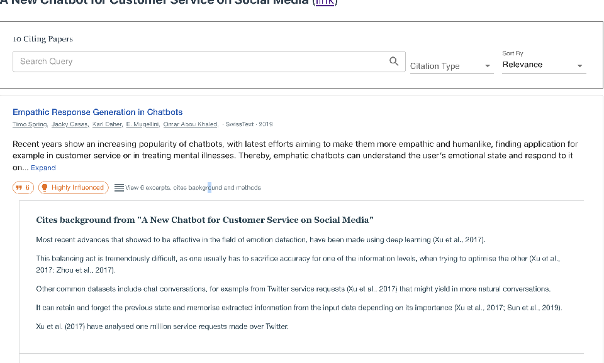604x363 pixels.
Task: Click the 10 Citing Papers heading
Action: [43, 39]
